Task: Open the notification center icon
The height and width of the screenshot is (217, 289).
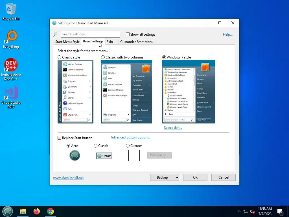Action: (x=280, y=212)
